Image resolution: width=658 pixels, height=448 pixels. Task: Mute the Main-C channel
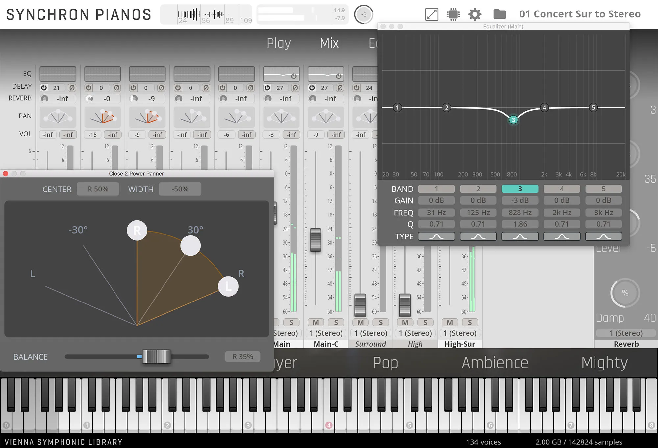coord(316,323)
